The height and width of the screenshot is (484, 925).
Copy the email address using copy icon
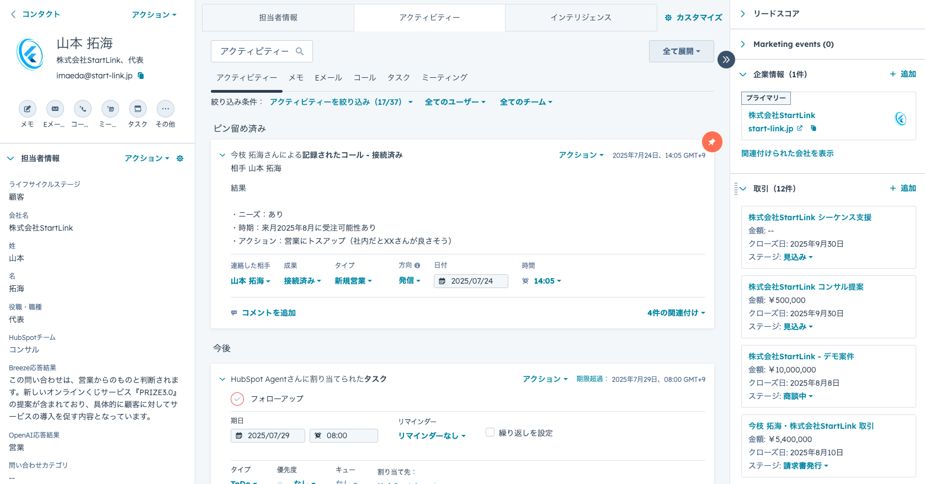(141, 76)
